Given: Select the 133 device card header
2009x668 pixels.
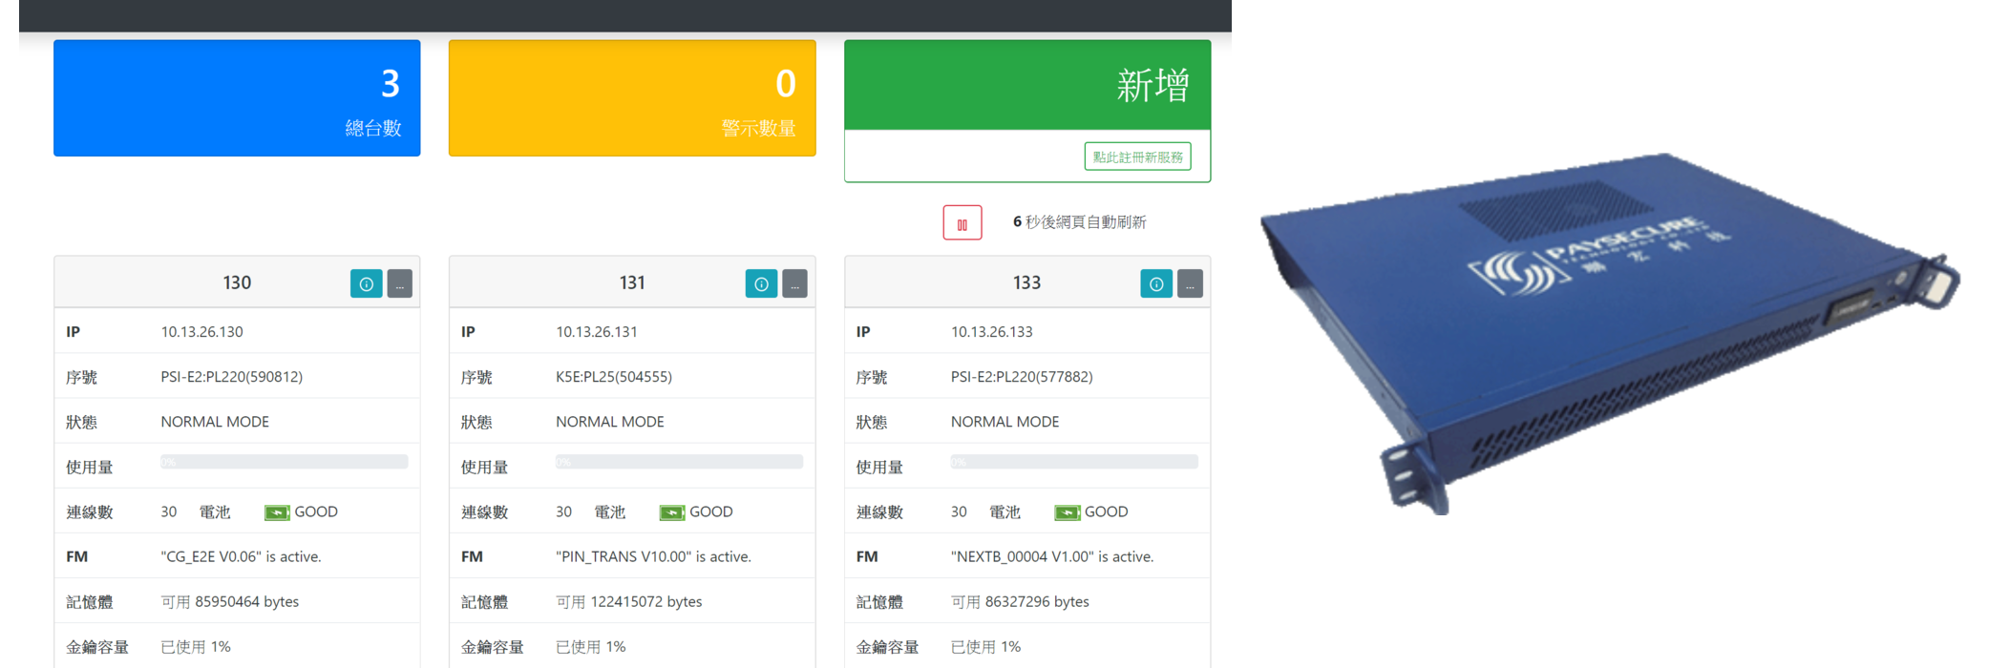Looking at the screenshot, I should click(1027, 282).
